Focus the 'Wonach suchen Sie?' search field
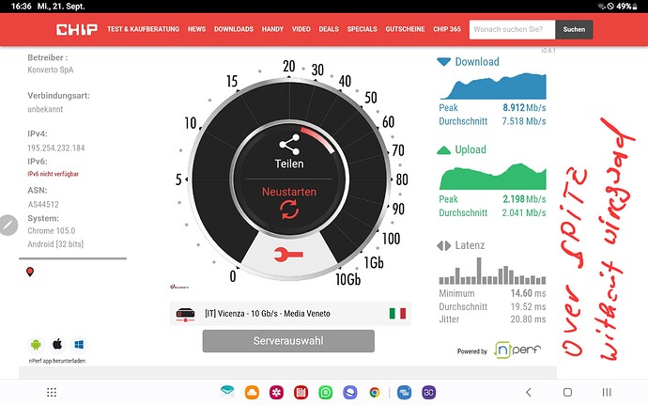This screenshot has width=648, height=405. click(511, 29)
